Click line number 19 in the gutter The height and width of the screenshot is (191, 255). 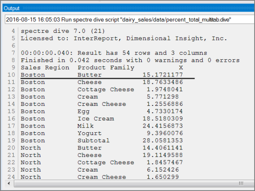pyautogui.click(x=11, y=140)
